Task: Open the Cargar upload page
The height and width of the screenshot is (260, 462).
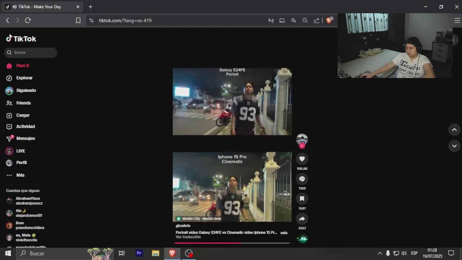Action: pyautogui.click(x=23, y=115)
